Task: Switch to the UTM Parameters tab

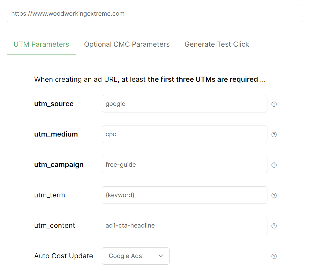Action: click(x=41, y=44)
